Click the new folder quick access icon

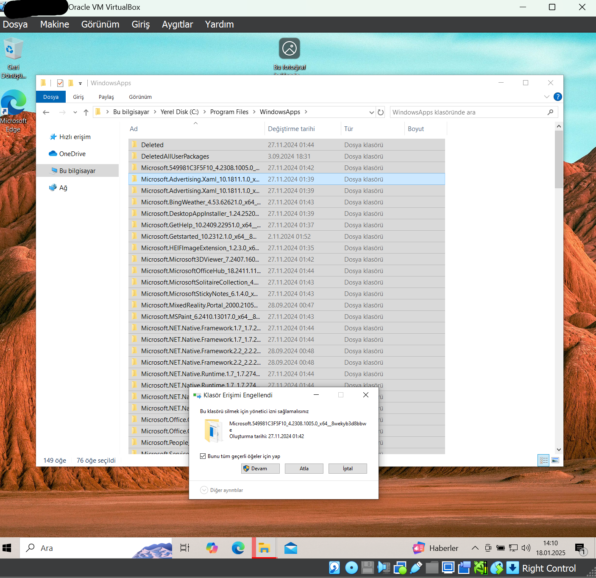[70, 83]
